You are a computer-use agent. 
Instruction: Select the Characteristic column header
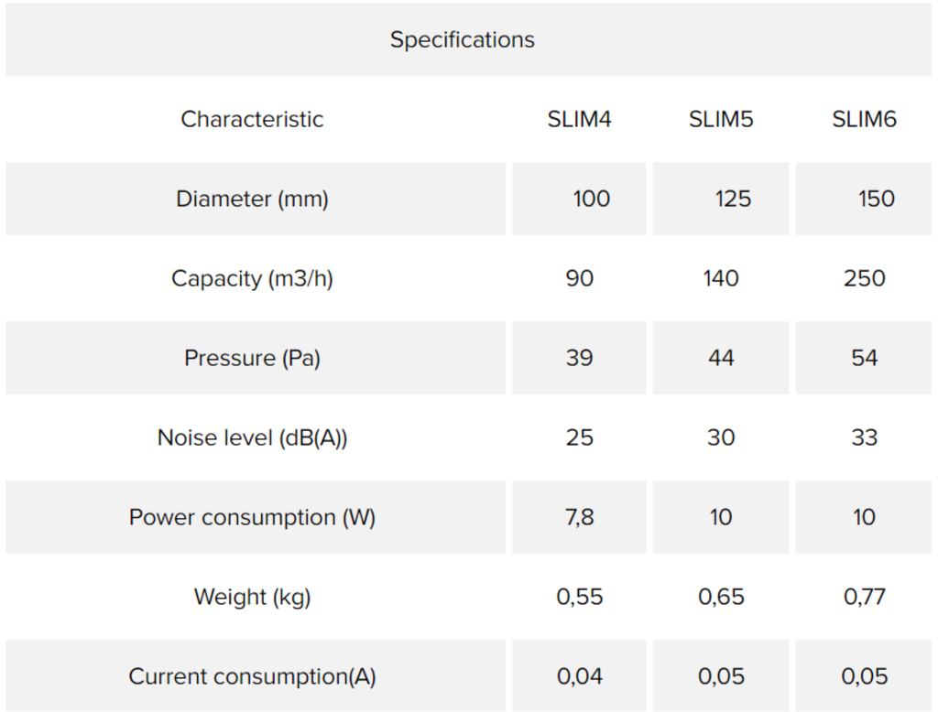[x=252, y=119]
